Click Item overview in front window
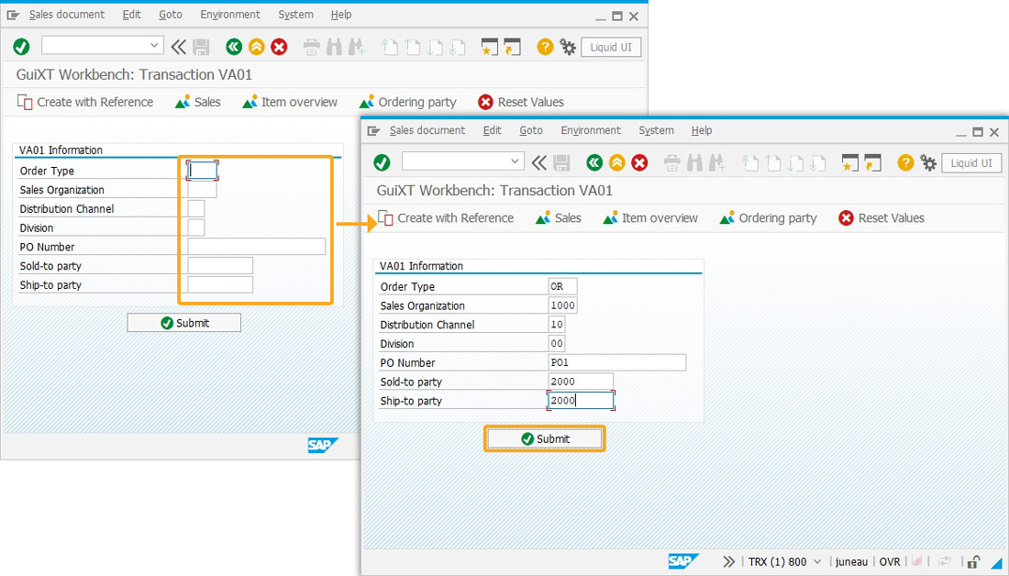 [x=650, y=218]
